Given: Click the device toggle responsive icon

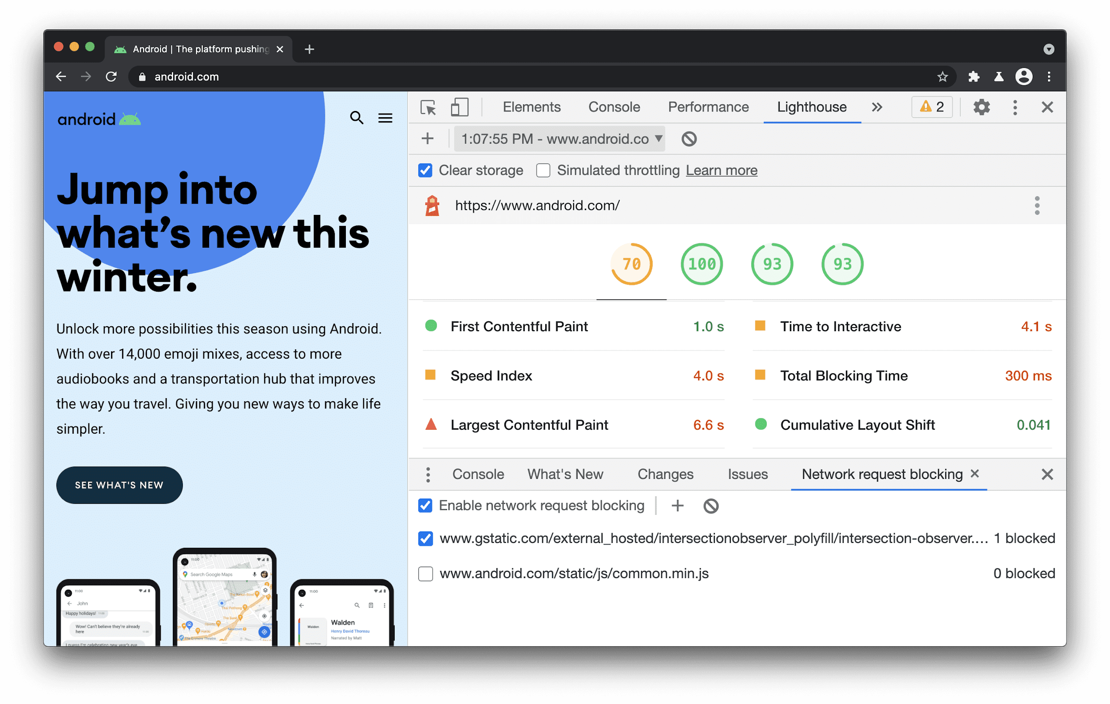Looking at the screenshot, I should (x=459, y=106).
